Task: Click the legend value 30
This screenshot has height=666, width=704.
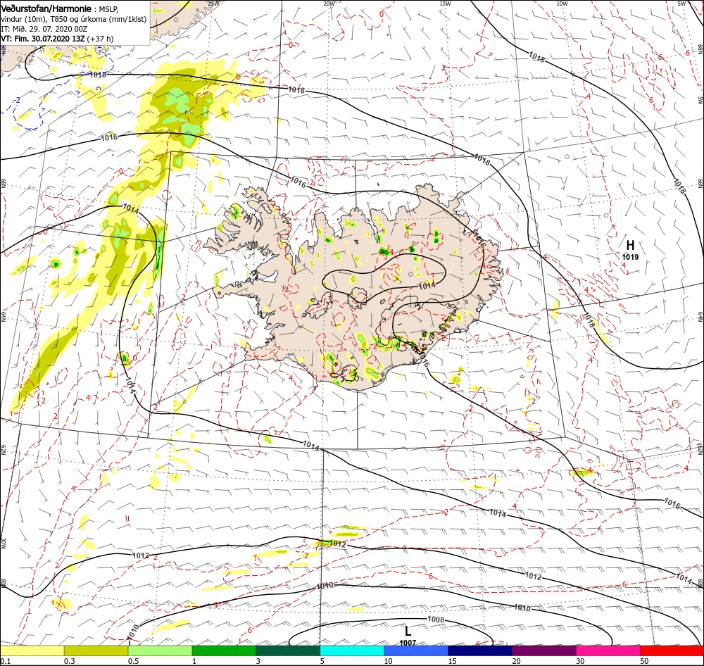Action: (581, 661)
